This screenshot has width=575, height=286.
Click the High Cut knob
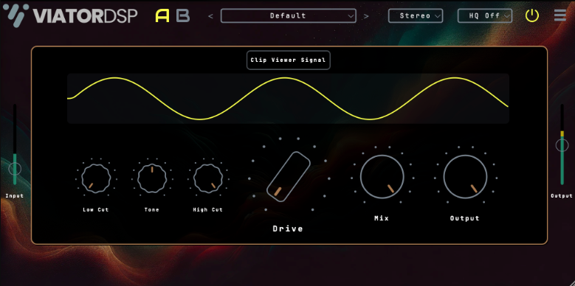208,178
